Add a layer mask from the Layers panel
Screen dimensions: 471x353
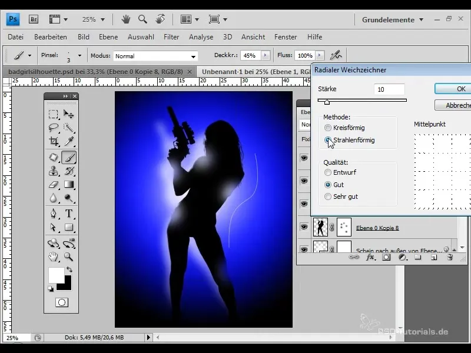[386, 257]
